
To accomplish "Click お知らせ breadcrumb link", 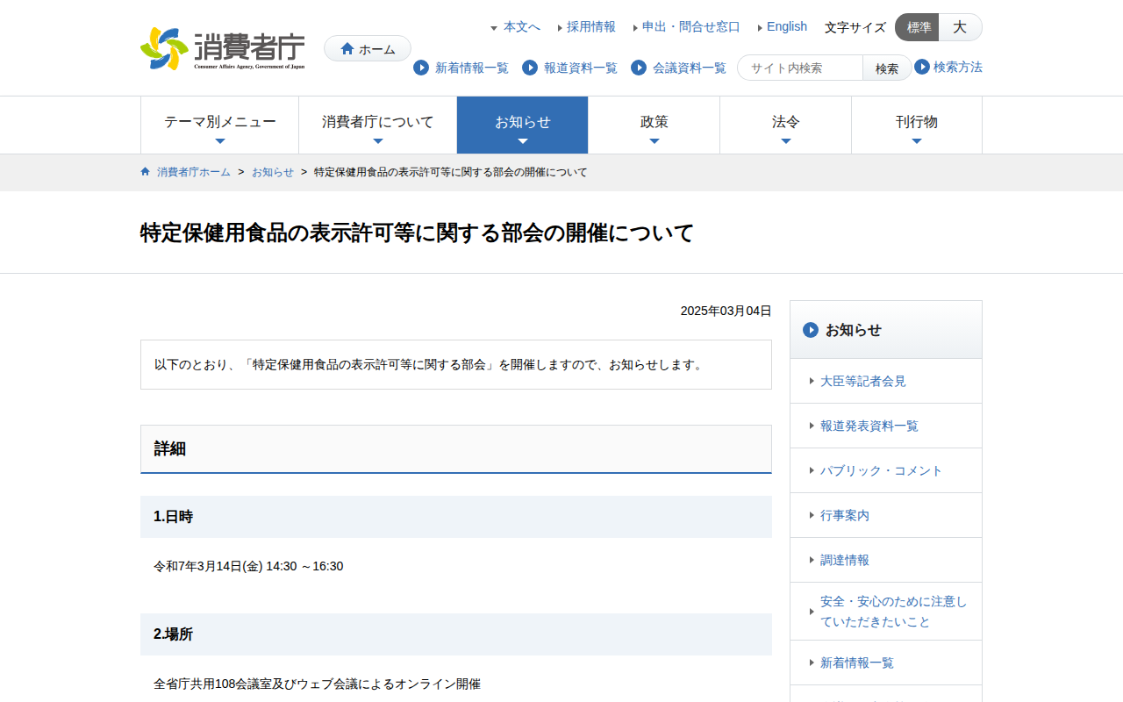I will (273, 172).
